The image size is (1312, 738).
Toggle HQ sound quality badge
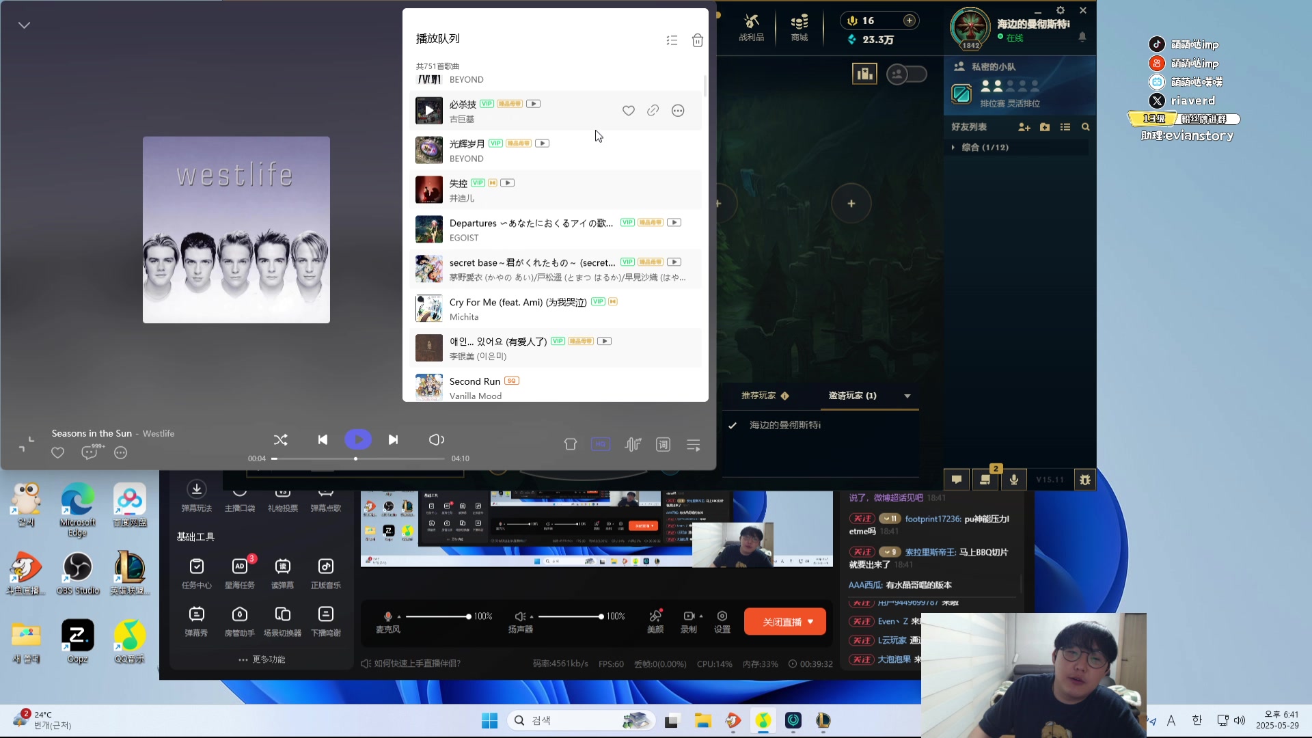601,445
